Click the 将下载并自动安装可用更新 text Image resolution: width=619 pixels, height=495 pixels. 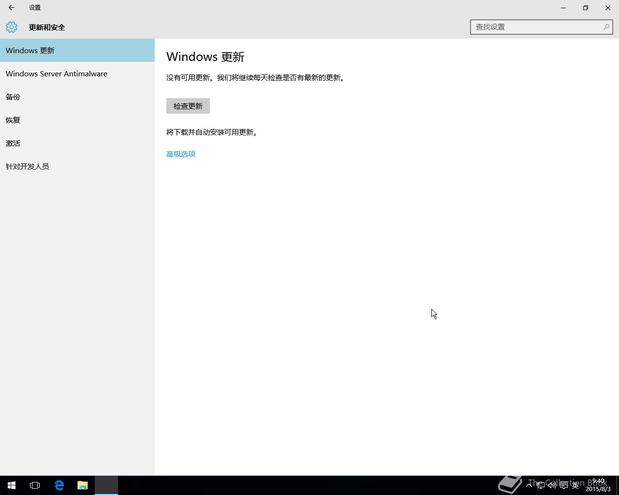click(x=212, y=132)
